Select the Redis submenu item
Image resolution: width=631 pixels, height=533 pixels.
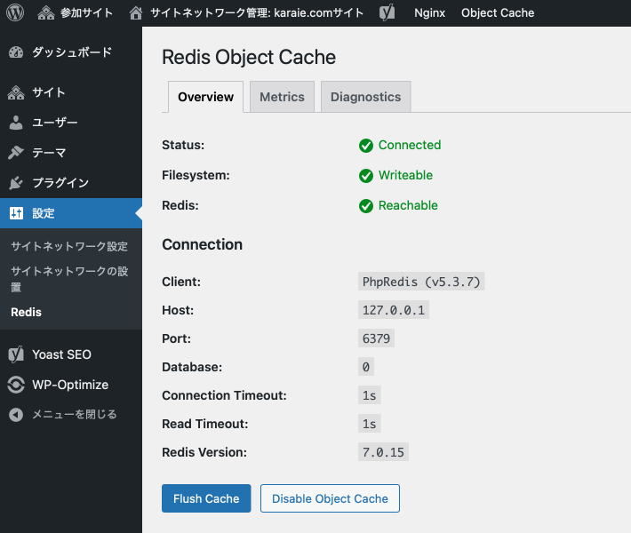(26, 312)
